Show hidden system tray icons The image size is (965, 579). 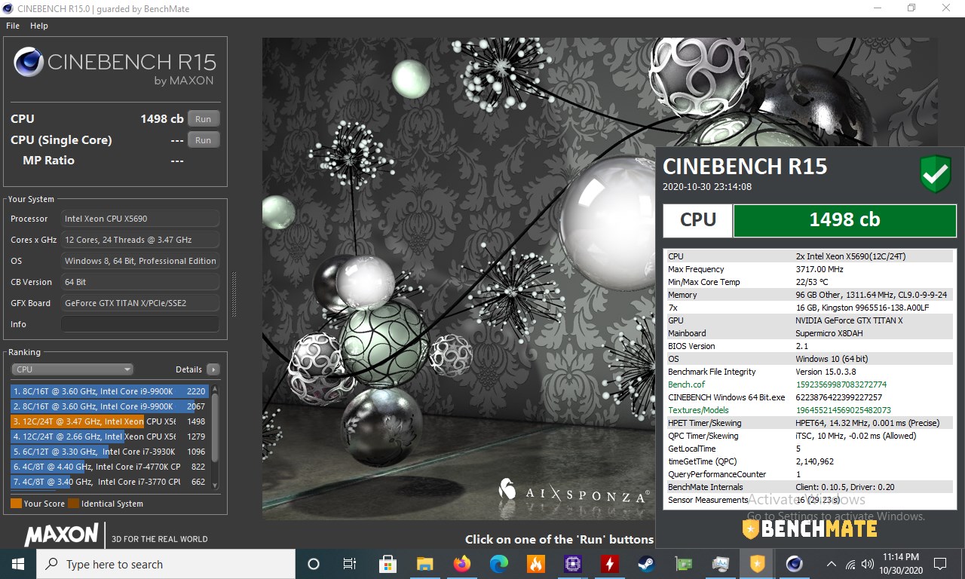point(832,564)
